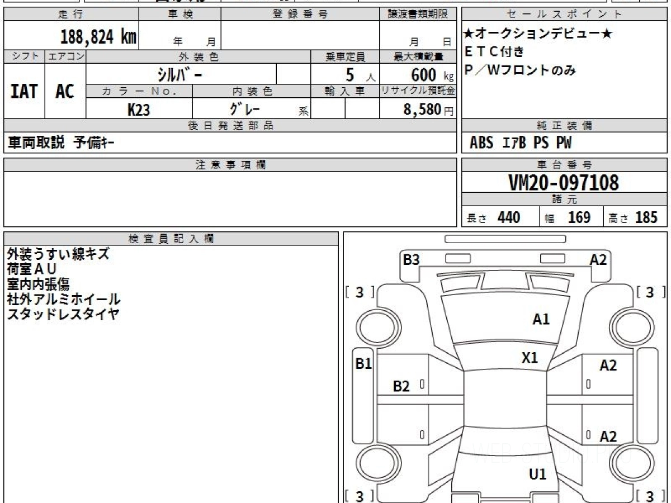Click the X1 mark on the windshield
The image size is (671, 503).
click(530, 358)
